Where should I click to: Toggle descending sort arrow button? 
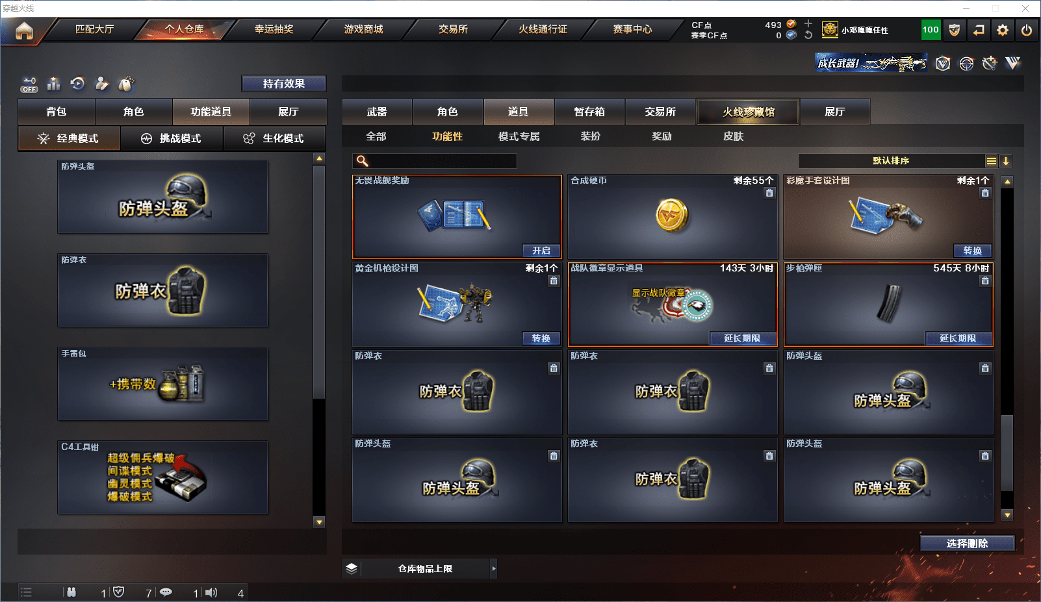1006,161
